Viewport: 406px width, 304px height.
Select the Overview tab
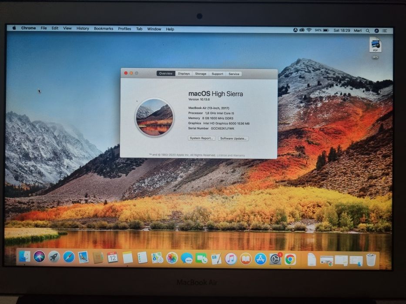coord(166,73)
